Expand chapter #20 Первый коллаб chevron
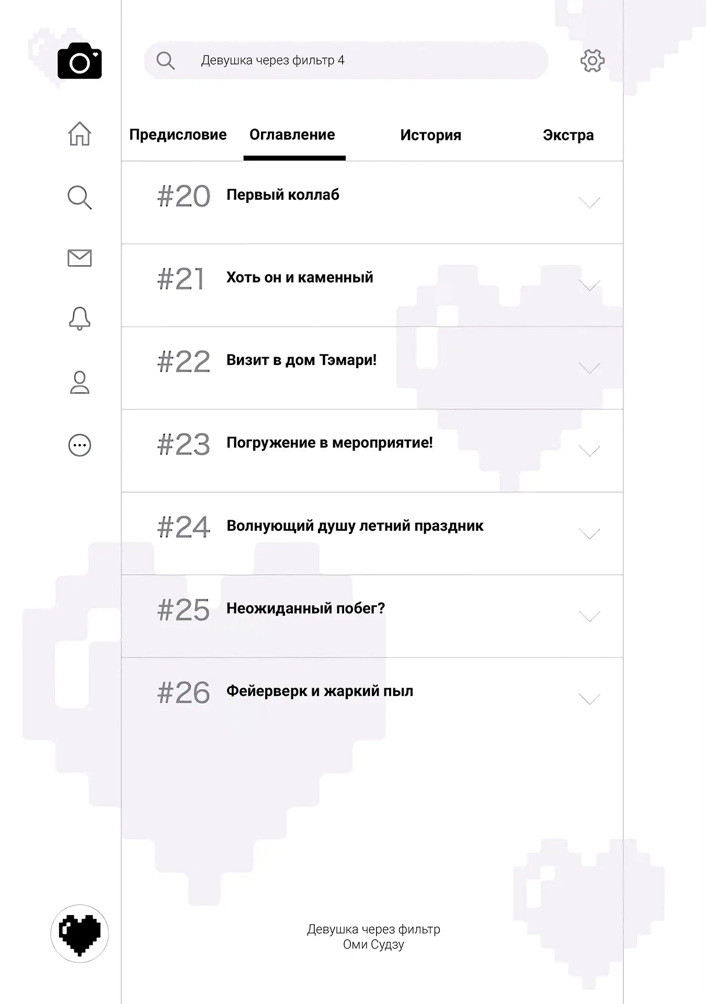This screenshot has height=1004, width=706. [x=589, y=202]
